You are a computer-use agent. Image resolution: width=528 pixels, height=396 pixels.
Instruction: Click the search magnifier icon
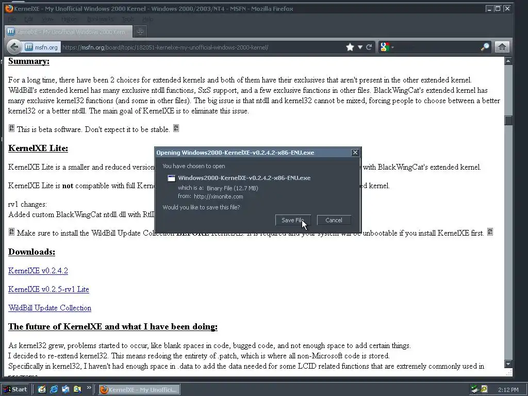(x=485, y=47)
